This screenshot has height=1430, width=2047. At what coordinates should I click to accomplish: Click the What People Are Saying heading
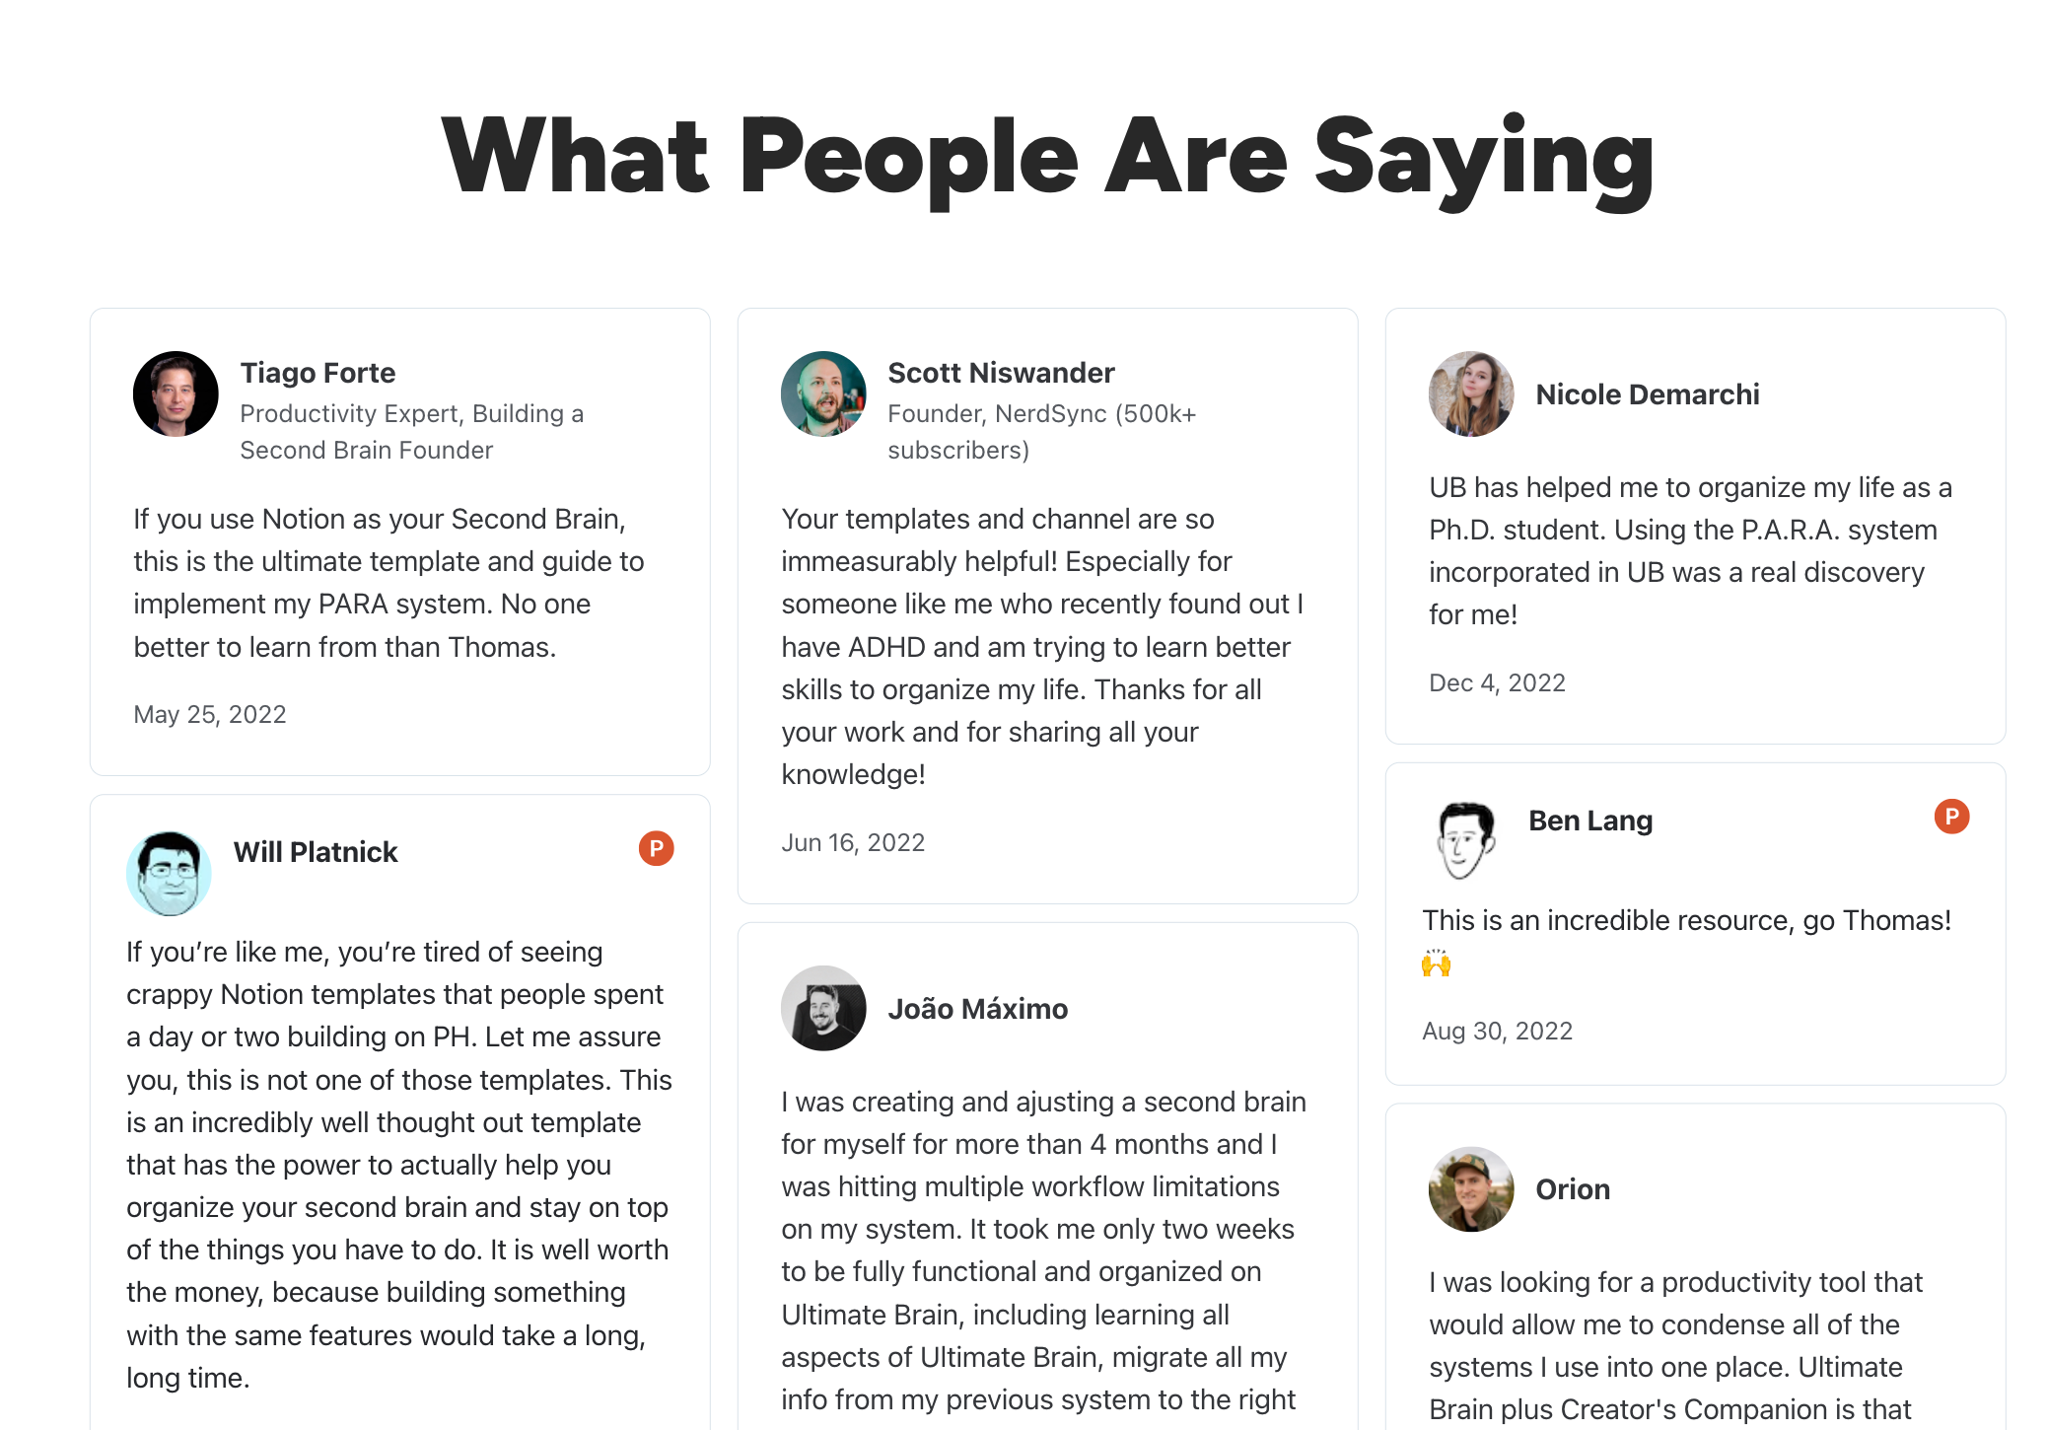[1047, 158]
